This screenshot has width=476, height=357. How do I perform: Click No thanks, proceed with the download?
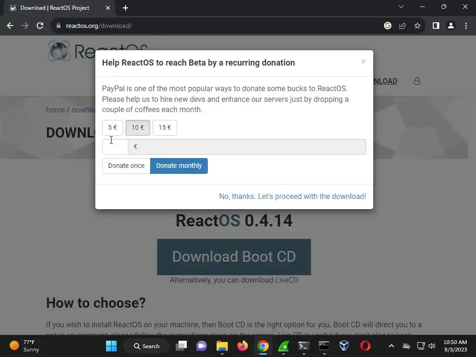coord(292,197)
